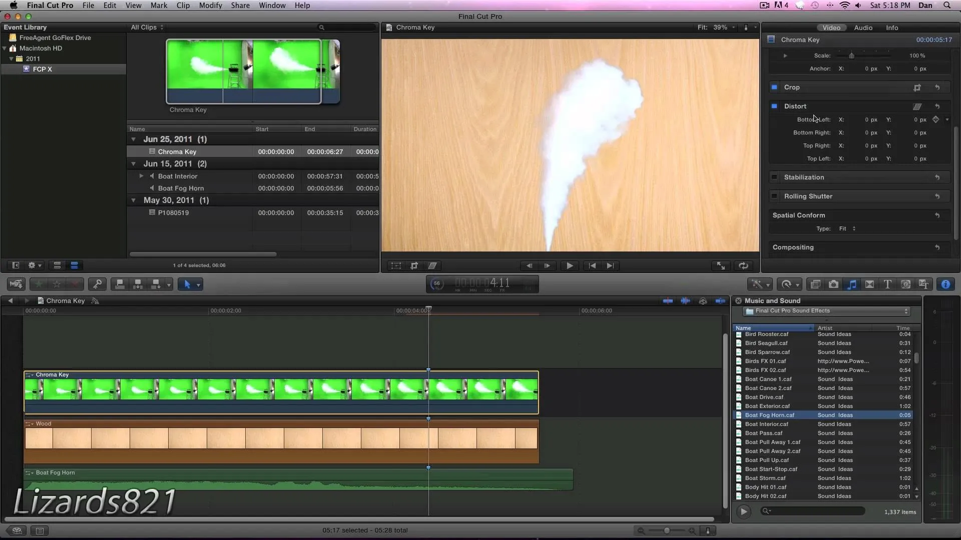
Task: Expand the Stabilization settings section
Action: 804,176
